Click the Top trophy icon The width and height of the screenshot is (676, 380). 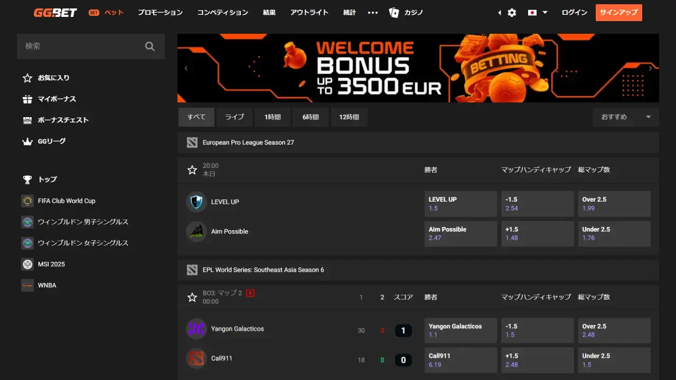27,179
